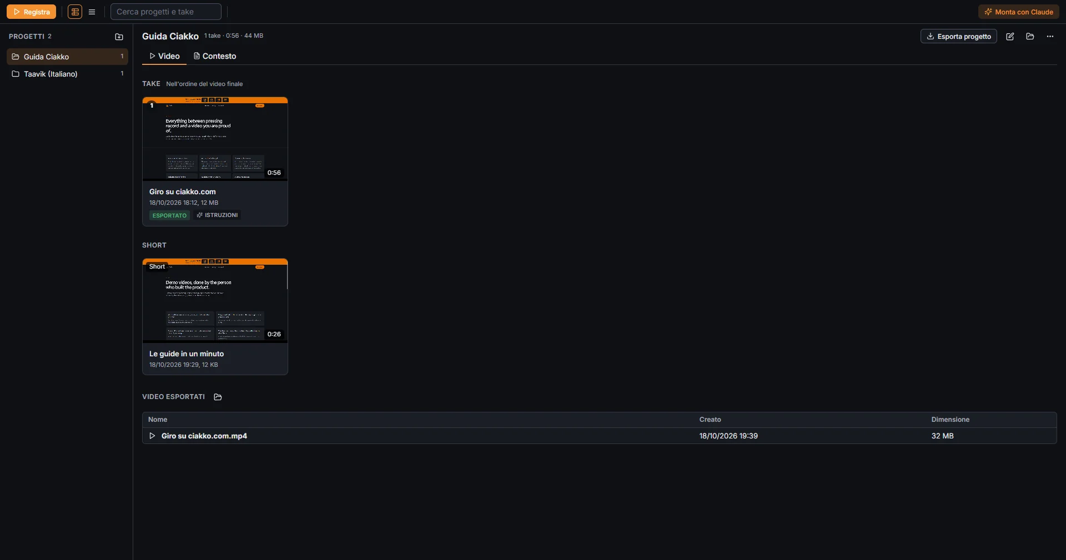Select the Guida Ciakko project
The image size is (1066, 560).
67,57
